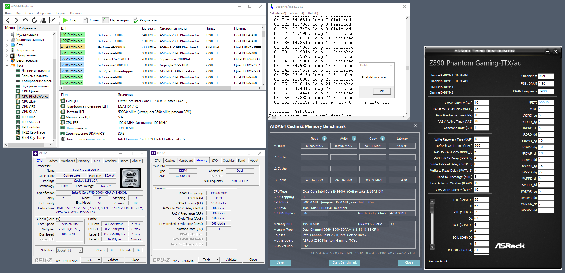Click the CAS# Latency (tCL) input field
This screenshot has height=273, width=565.
pyautogui.click(x=481, y=102)
